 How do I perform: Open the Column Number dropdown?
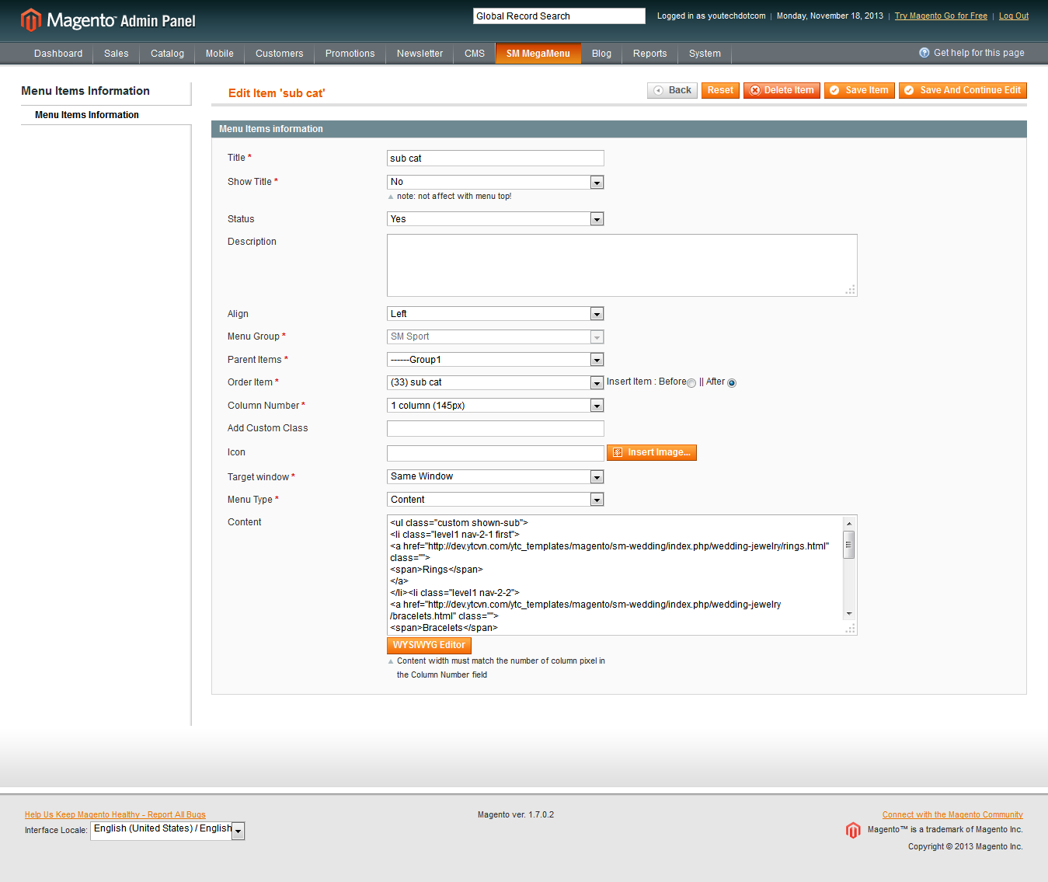point(496,406)
